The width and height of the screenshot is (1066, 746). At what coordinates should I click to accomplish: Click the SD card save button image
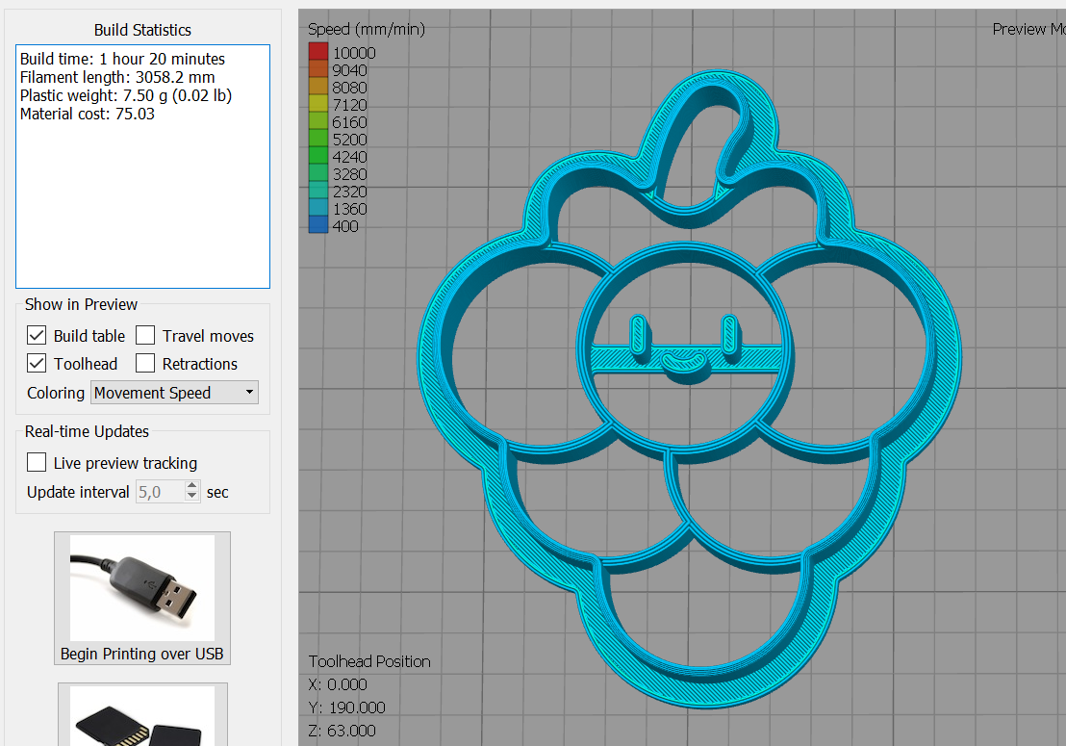[142, 715]
